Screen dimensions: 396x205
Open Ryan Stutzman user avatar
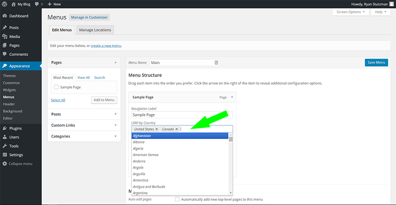[392, 4]
